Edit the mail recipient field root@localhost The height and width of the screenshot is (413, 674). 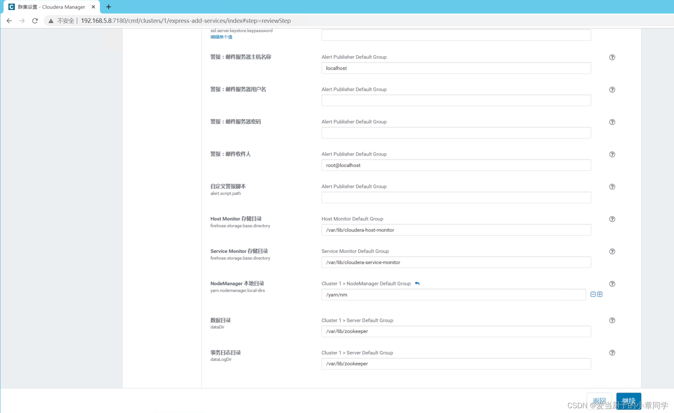pyautogui.click(x=456, y=165)
